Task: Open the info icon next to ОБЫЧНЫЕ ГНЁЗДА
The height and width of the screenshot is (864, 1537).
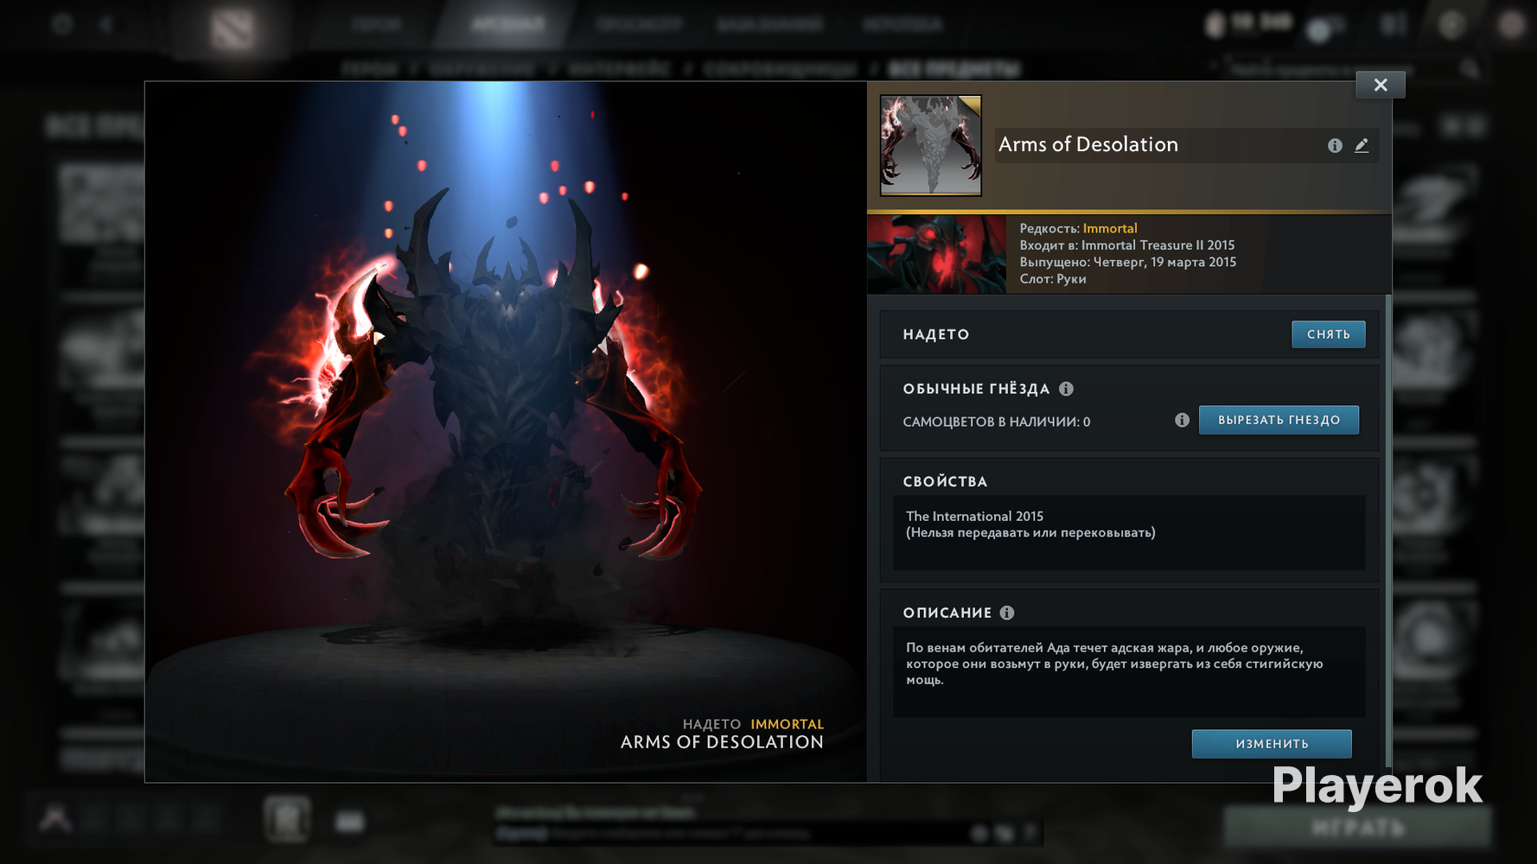Action: 1066,389
